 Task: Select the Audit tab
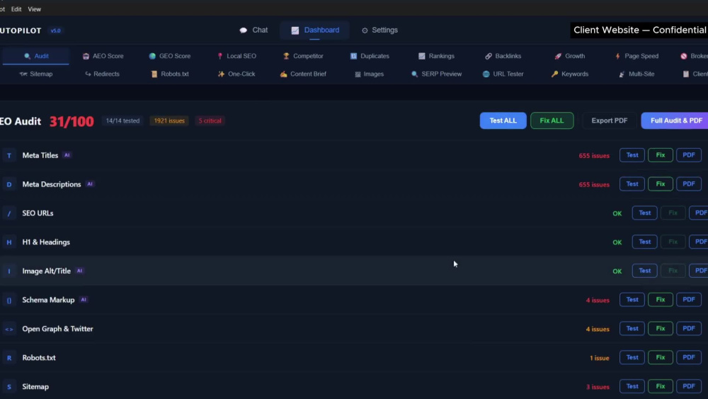coord(35,56)
